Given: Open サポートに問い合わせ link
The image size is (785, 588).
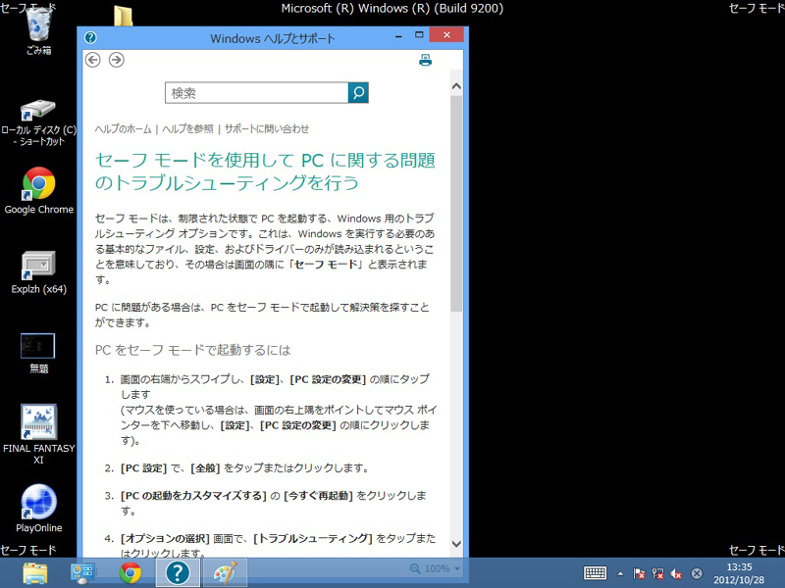Looking at the screenshot, I should 266,129.
